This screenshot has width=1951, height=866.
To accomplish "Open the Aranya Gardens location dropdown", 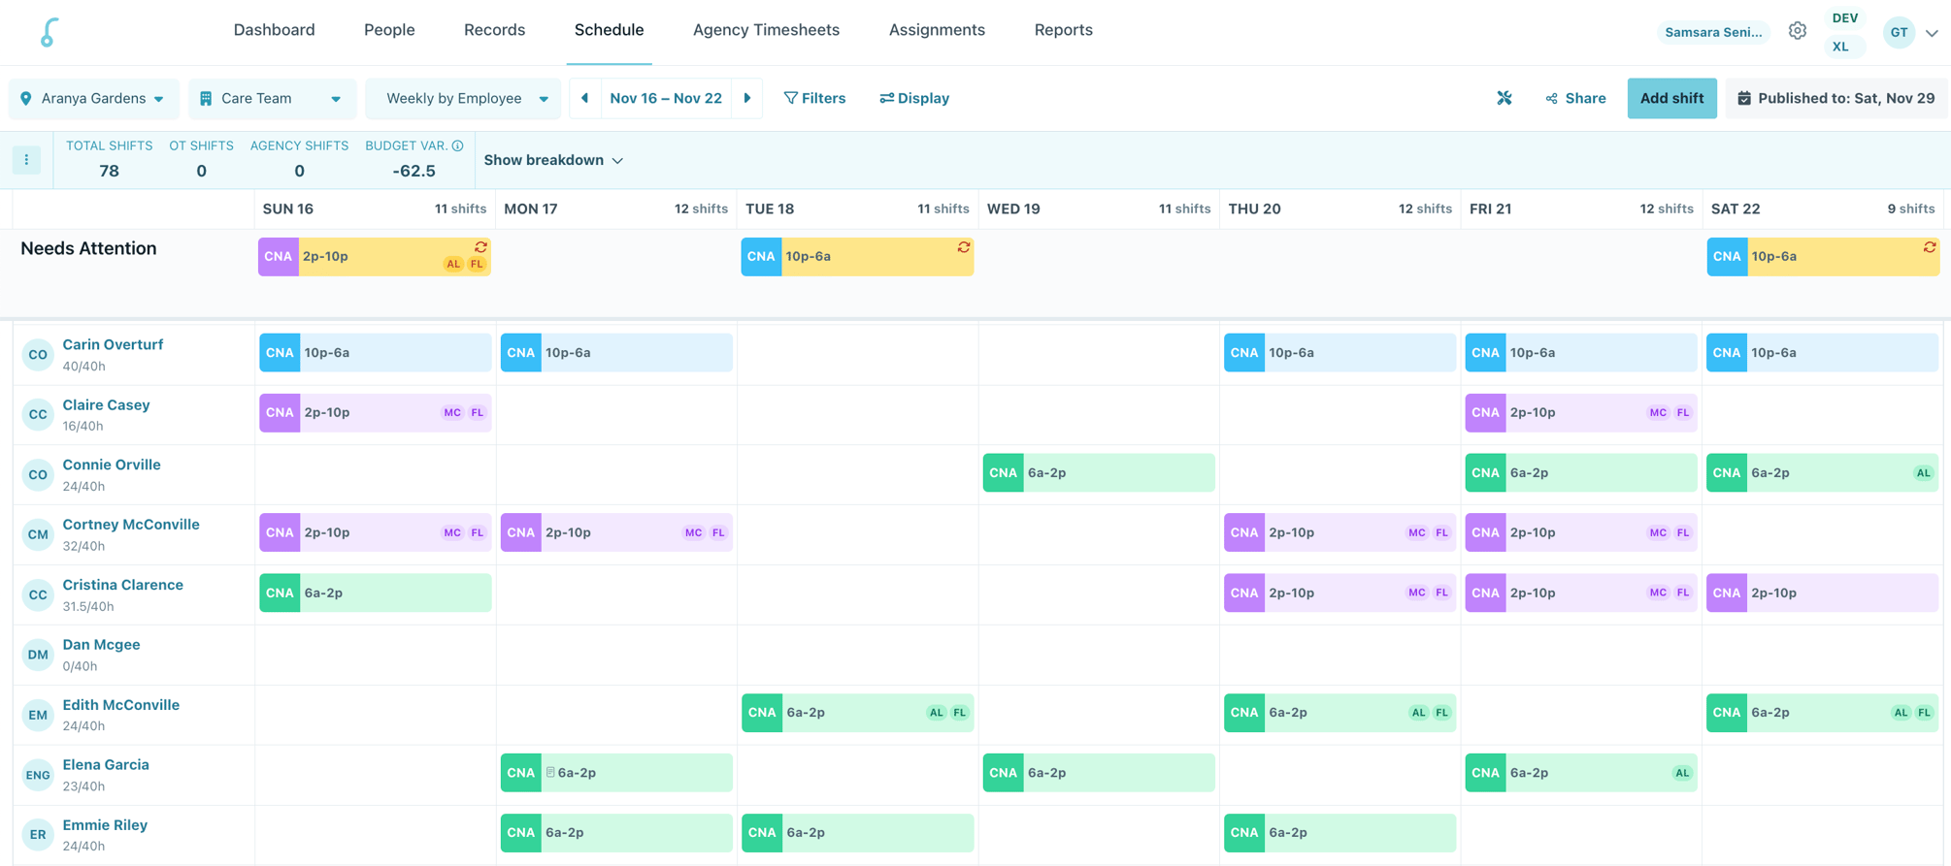I will coord(93,98).
